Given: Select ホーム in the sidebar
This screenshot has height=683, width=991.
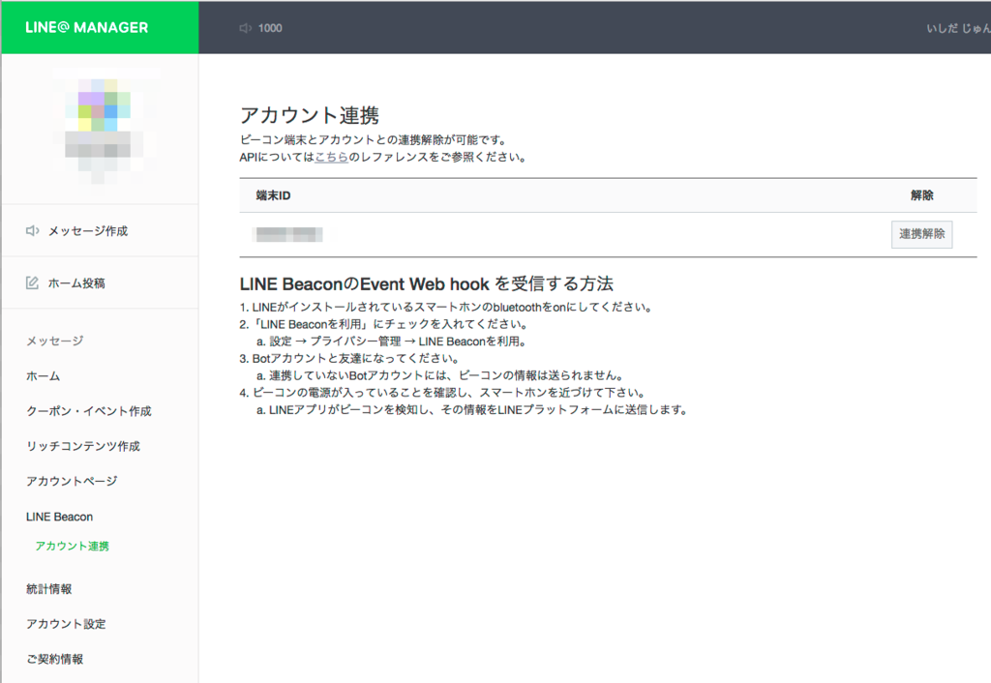Looking at the screenshot, I should click(x=43, y=376).
